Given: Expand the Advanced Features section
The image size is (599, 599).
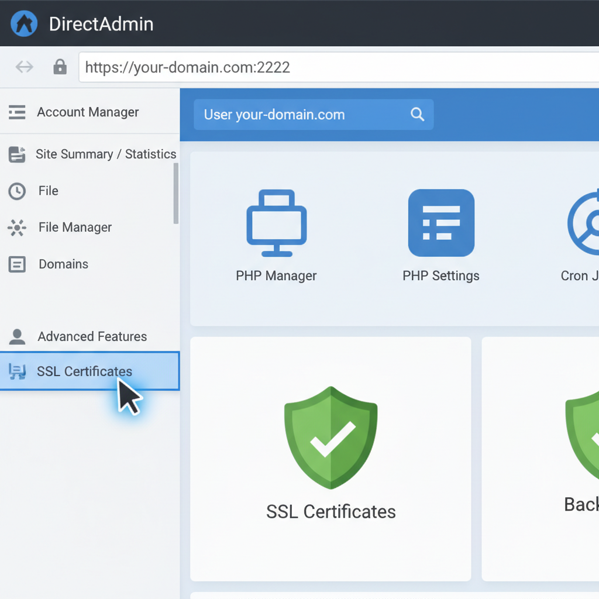Looking at the screenshot, I should tap(92, 337).
